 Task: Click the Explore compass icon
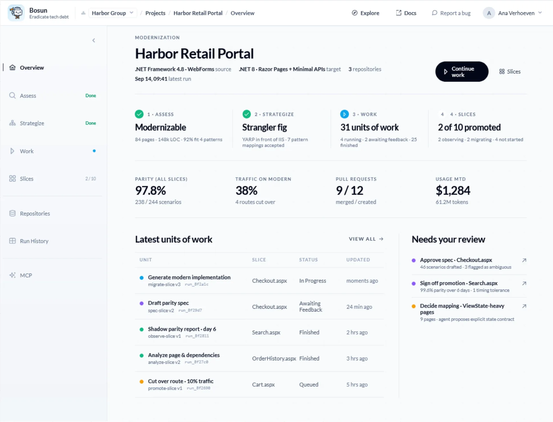(x=354, y=13)
